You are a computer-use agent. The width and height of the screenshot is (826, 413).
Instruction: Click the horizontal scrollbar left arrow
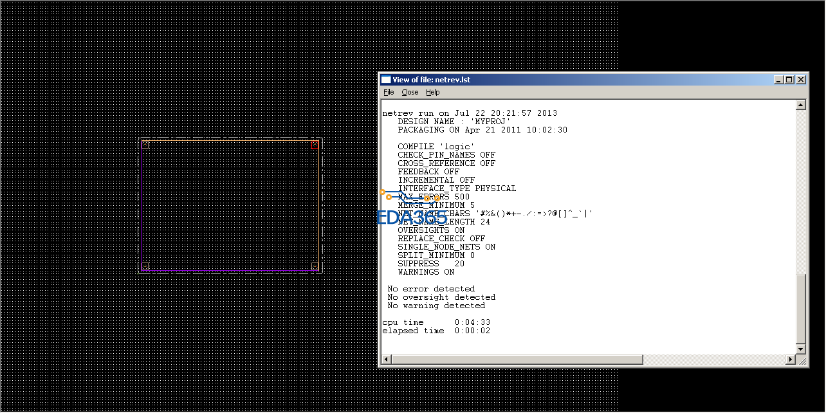386,359
